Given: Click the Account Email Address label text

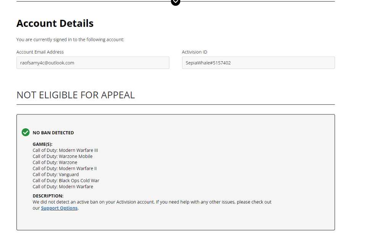Looking at the screenshot, I should coord(40,52).
